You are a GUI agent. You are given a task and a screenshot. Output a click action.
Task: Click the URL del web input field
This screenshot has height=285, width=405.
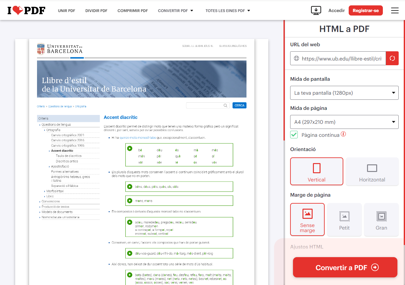[x=342, y=59]
